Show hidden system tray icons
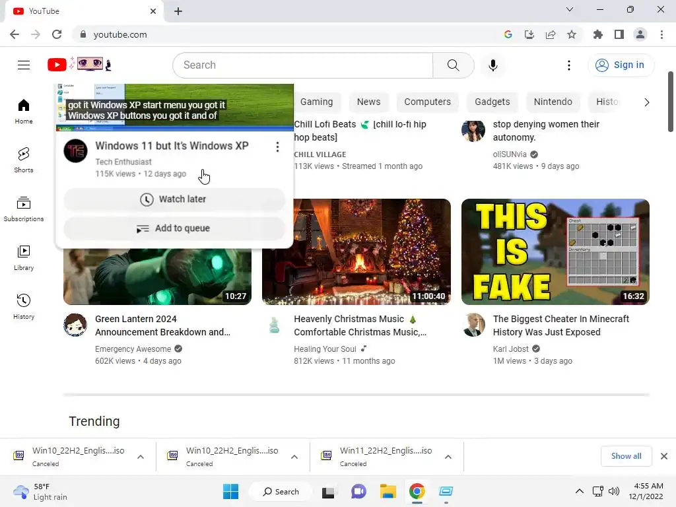The height and width of the screenshot is (507, 676). (580, 491)
